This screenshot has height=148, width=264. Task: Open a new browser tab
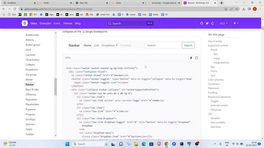coord(222,3)
